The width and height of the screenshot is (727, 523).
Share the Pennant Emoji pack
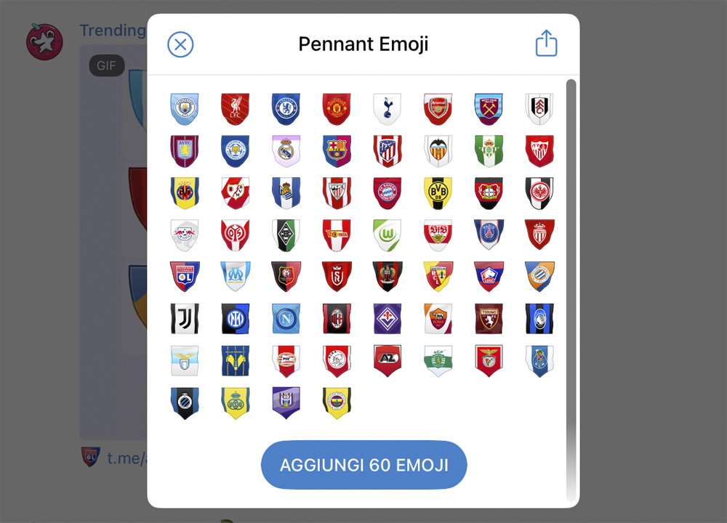546,44
